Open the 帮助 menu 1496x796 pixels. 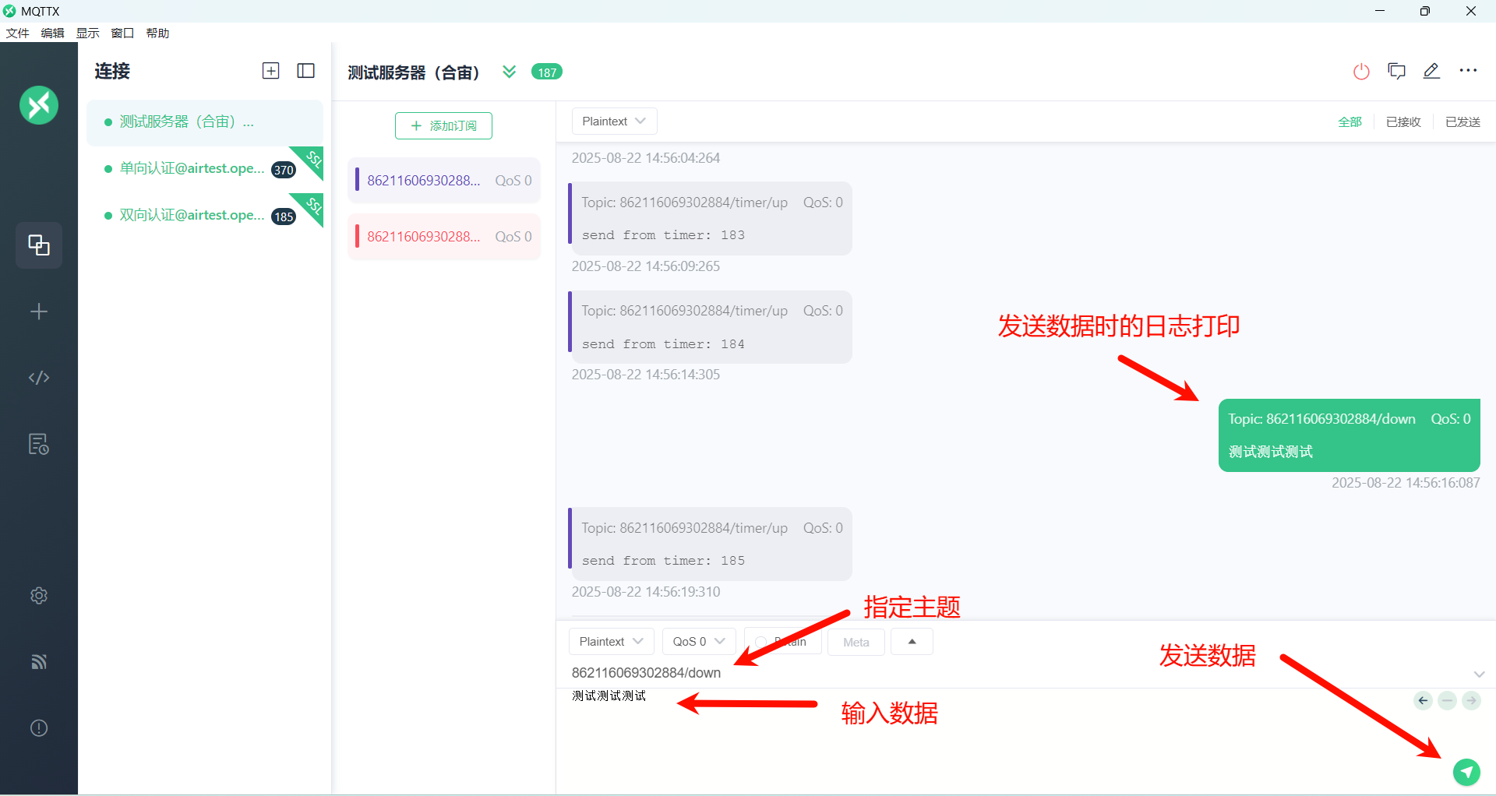click(x=157, y=33)
